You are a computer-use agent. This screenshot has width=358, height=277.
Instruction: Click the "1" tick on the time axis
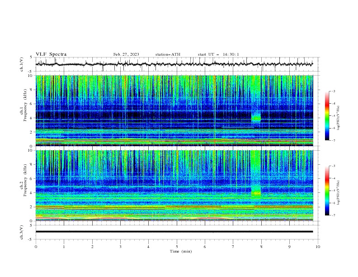pyautogui.click(x=64, y=247)
